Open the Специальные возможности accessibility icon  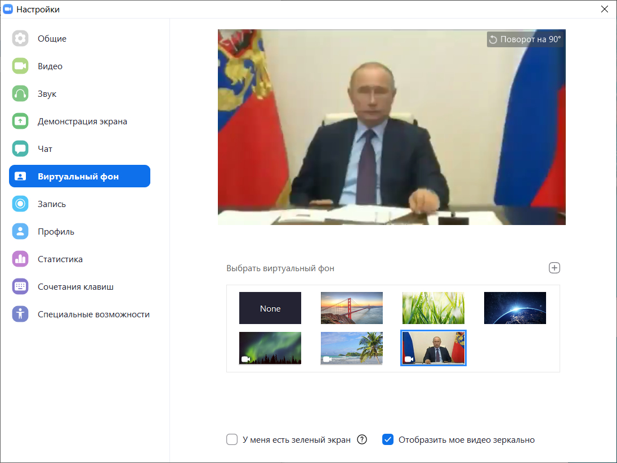(x=20, y=314)
